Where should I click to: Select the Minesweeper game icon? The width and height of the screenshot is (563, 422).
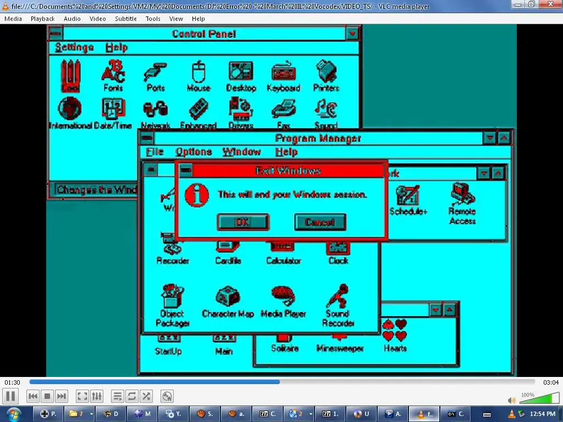(x=340, y=343)
